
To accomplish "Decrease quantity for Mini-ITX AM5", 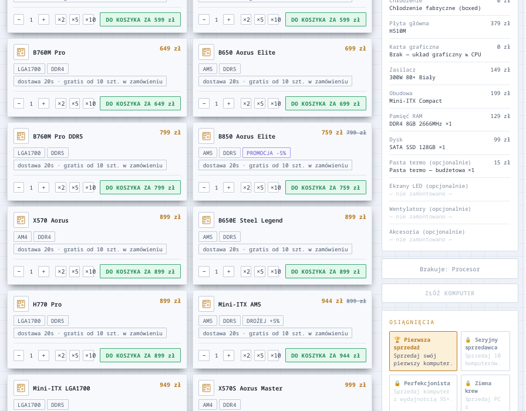I will coord(204,355).
